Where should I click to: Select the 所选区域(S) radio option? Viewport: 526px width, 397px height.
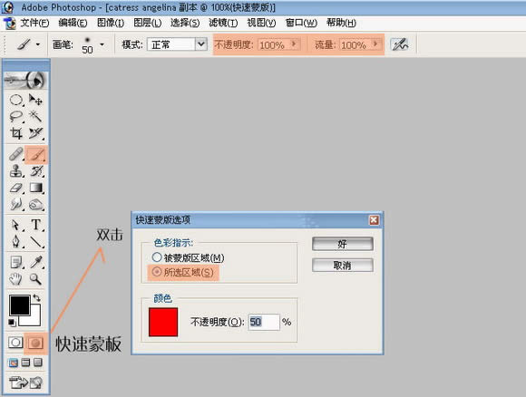point(183,272)
